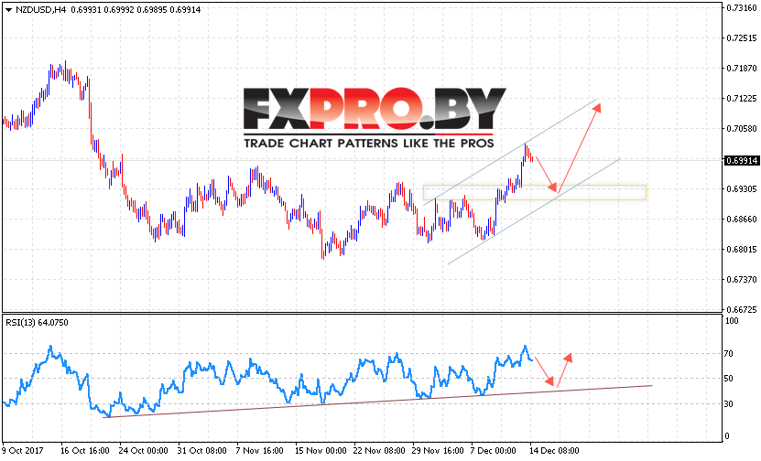Select the 22 Nov 08:00 time label
761x461 pixels.
click(379, 451)
